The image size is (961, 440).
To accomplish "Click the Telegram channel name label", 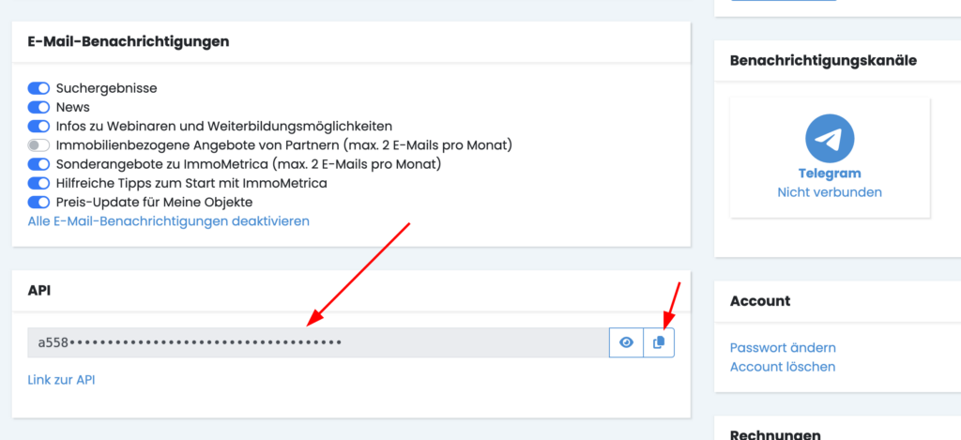I will pos(830,174).
